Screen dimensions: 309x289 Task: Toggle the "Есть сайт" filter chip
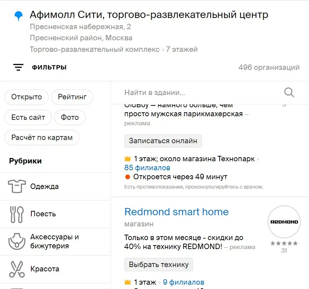tap(28, 117)
